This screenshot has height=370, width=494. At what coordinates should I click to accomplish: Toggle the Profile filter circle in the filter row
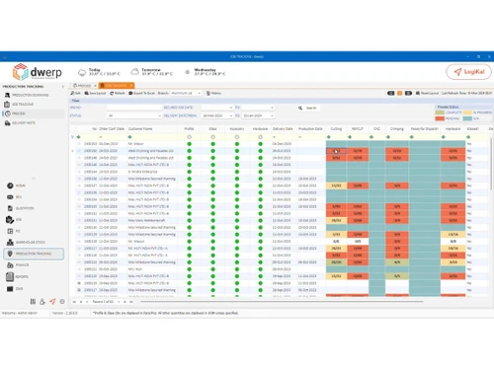tap(189, 137)
